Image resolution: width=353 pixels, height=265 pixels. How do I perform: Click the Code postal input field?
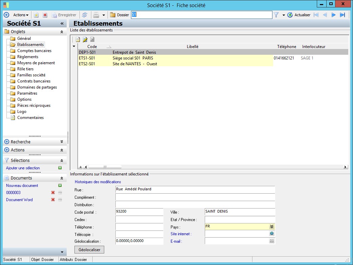pyautogui.click(x=139, y=212)
